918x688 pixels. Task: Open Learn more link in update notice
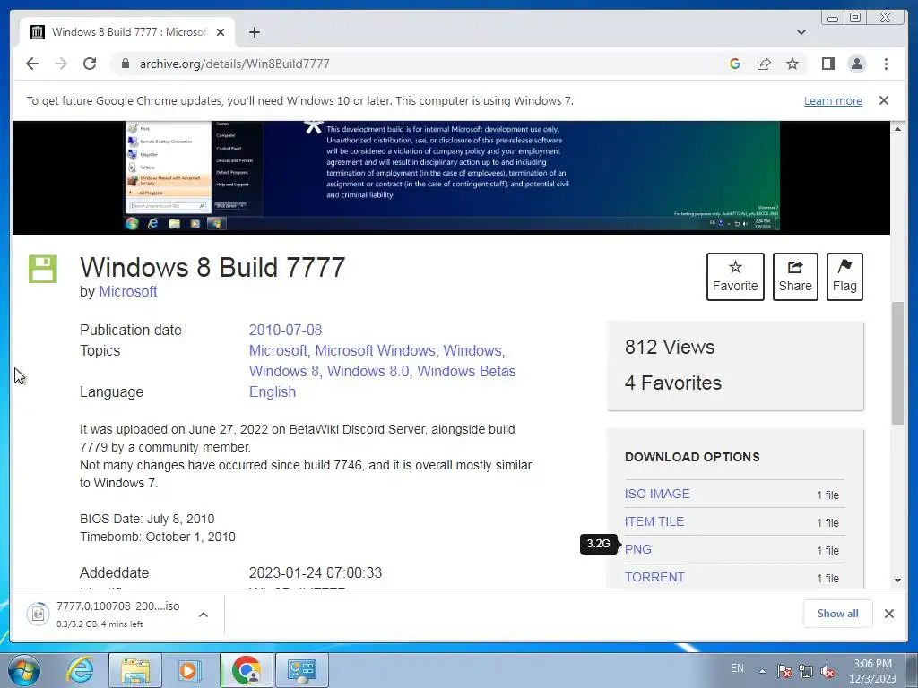point(833,100)
